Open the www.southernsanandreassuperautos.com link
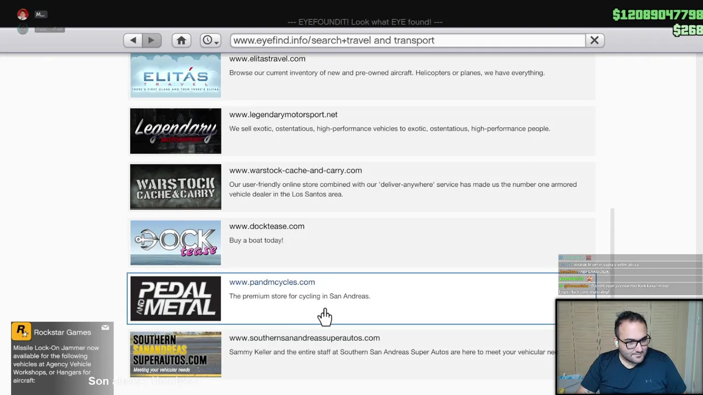 [304, 338]
